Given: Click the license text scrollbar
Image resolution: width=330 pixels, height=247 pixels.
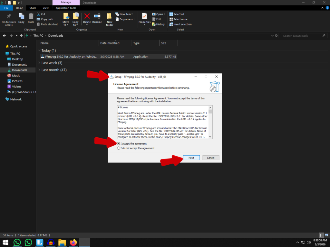Looking at the screenshot, I should pyautogui.click(x=210, y=122).
